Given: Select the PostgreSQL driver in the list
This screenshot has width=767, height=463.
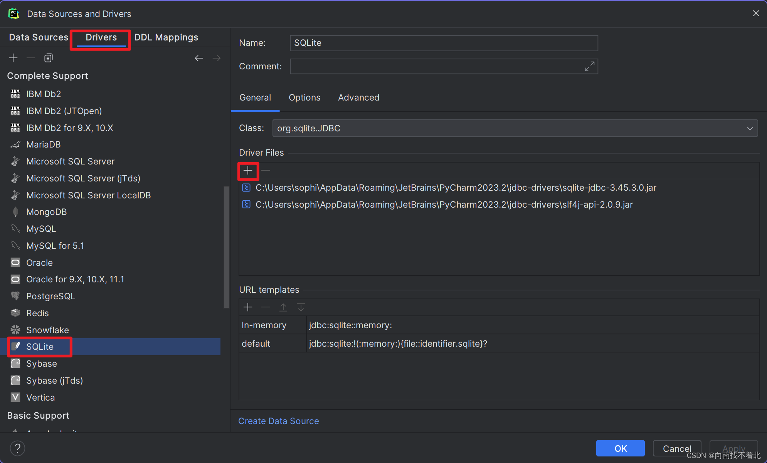Looking at the screenshot, I should tap(50, 296).
